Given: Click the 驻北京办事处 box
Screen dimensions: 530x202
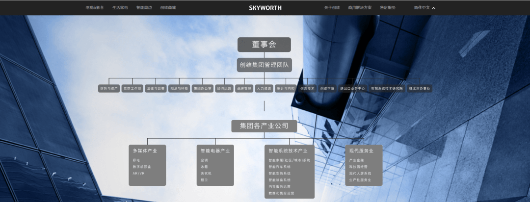Looking at the screenshot, I should [x=419, y=89].
